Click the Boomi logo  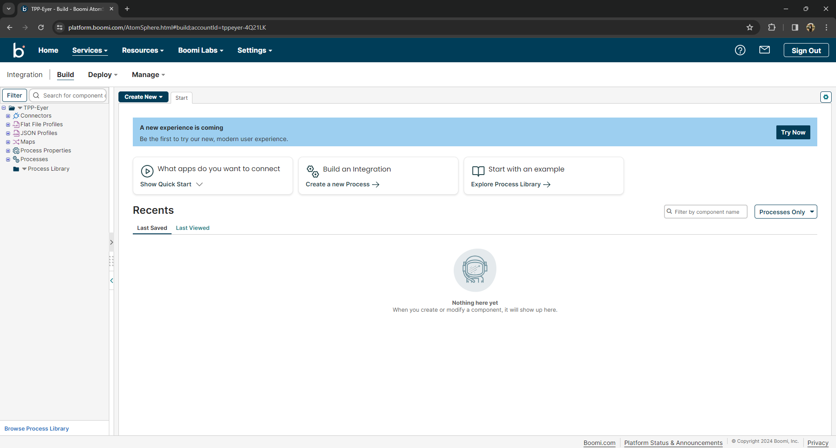19,50
